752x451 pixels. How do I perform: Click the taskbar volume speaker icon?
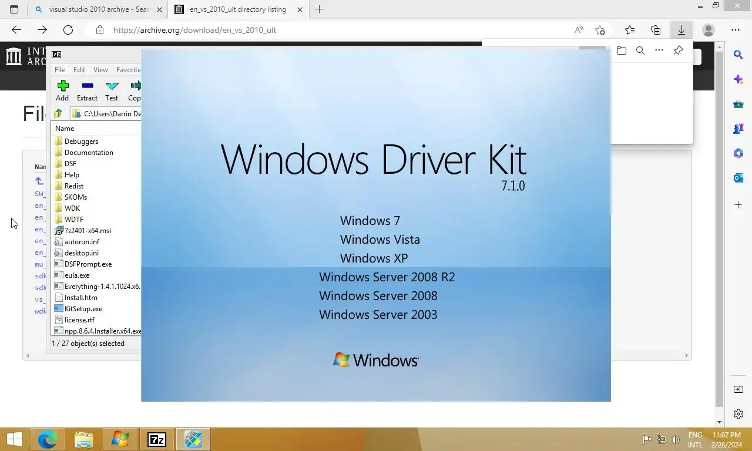pyautogui.click(x=675, y=439)
